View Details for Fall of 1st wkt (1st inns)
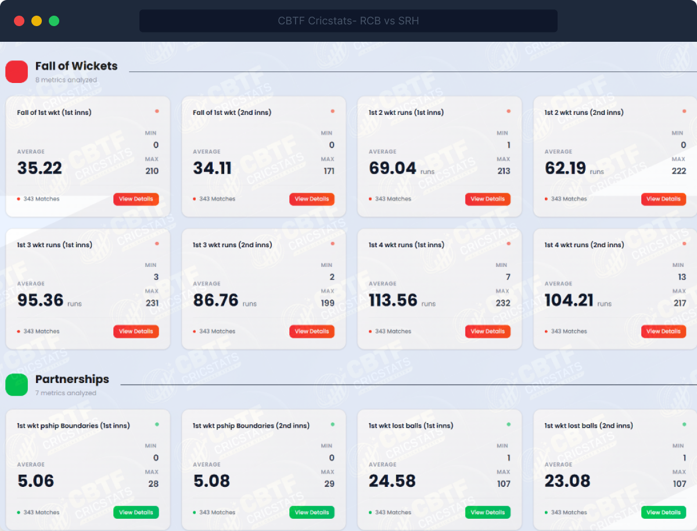Viewport: 697px width, 531px height. click(136, 199)
